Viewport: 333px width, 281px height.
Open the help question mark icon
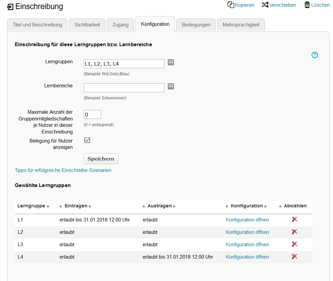tap(314, 55)
